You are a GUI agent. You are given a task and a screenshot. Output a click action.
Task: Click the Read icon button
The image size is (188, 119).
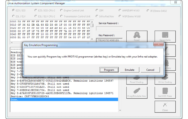(136, 36)
